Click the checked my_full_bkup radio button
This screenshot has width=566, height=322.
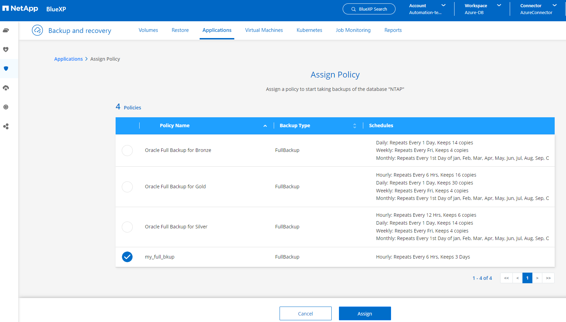coord(127,257)
